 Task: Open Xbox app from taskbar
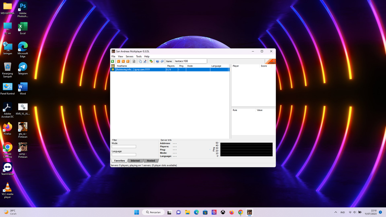(x=223, y=212)
